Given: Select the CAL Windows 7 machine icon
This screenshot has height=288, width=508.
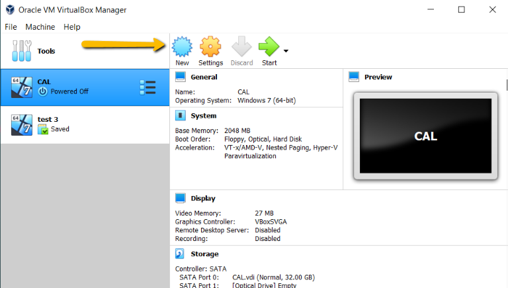Looking at the screenshot, I should (22, 87).
